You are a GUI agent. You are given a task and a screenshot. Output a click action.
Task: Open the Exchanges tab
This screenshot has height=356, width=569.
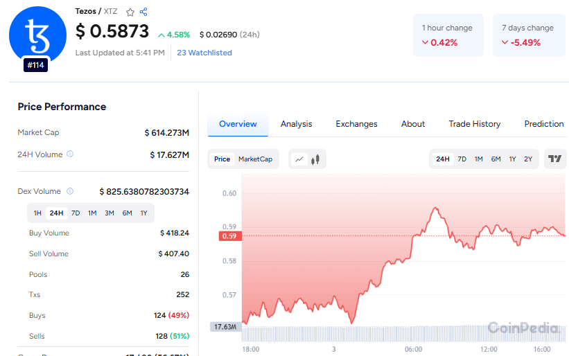[x=356, y=124]
